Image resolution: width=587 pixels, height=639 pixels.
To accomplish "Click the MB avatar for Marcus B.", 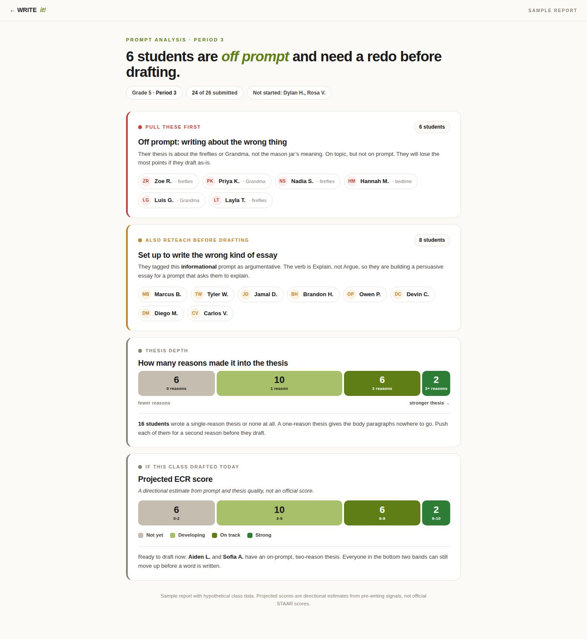I will pyautogui.click(x=146, y=294).
